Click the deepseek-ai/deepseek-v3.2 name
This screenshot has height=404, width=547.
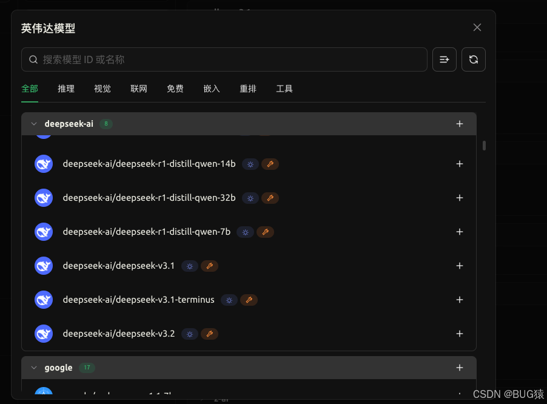(x=119, y=334)
